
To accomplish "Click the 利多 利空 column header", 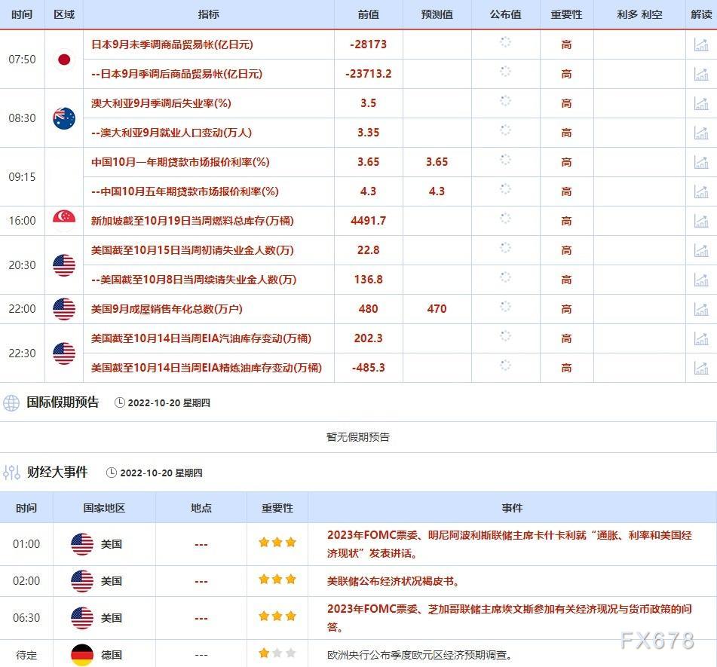I will [x=640, y=14].
